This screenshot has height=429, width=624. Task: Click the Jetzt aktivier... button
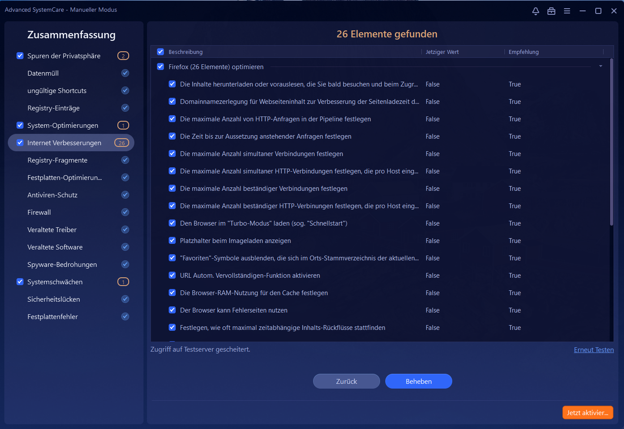(588, 412)
